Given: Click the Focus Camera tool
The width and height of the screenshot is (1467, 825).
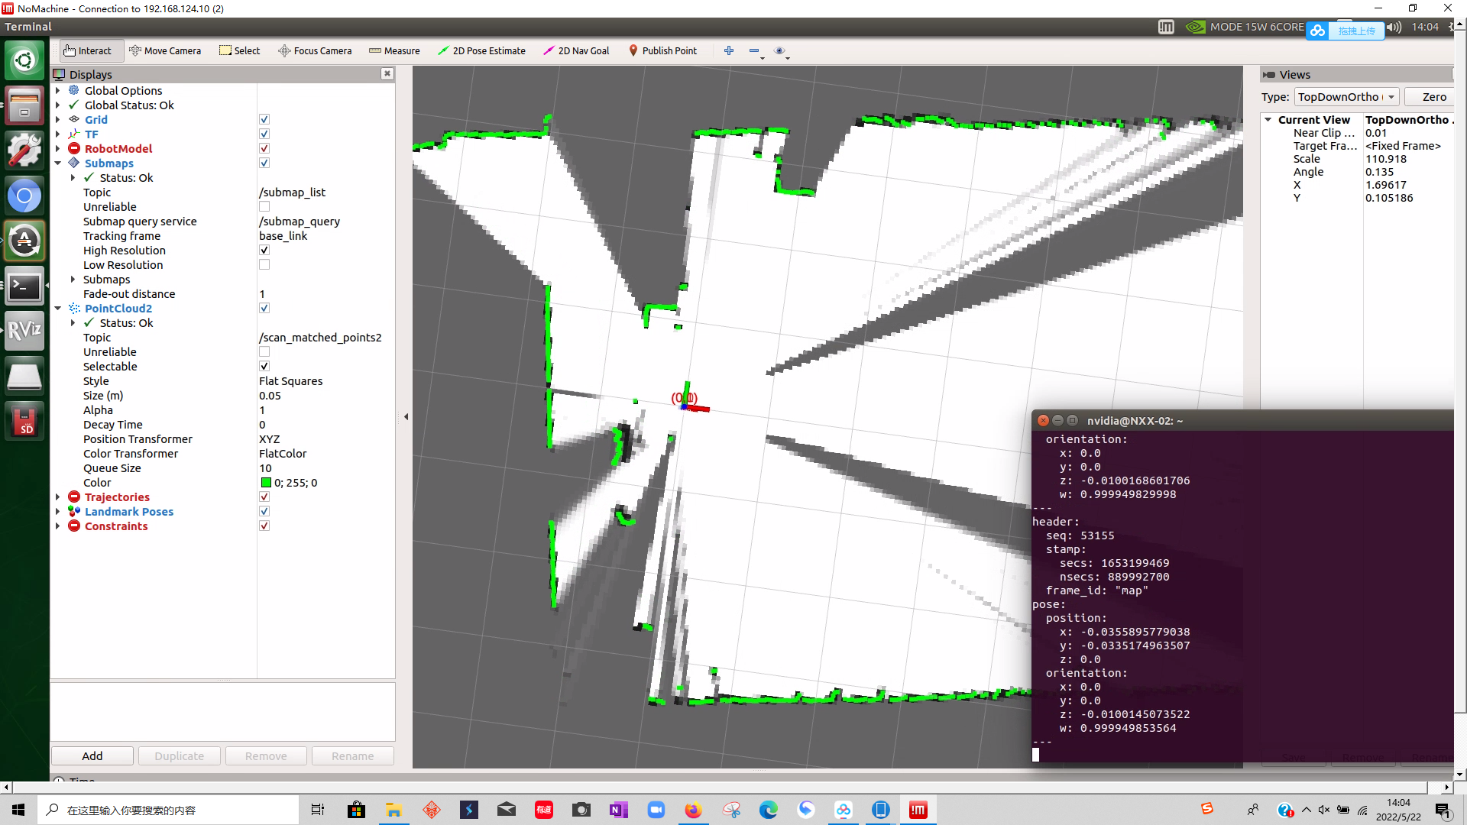Looking at the screenshot, I should tap(315, 50).
